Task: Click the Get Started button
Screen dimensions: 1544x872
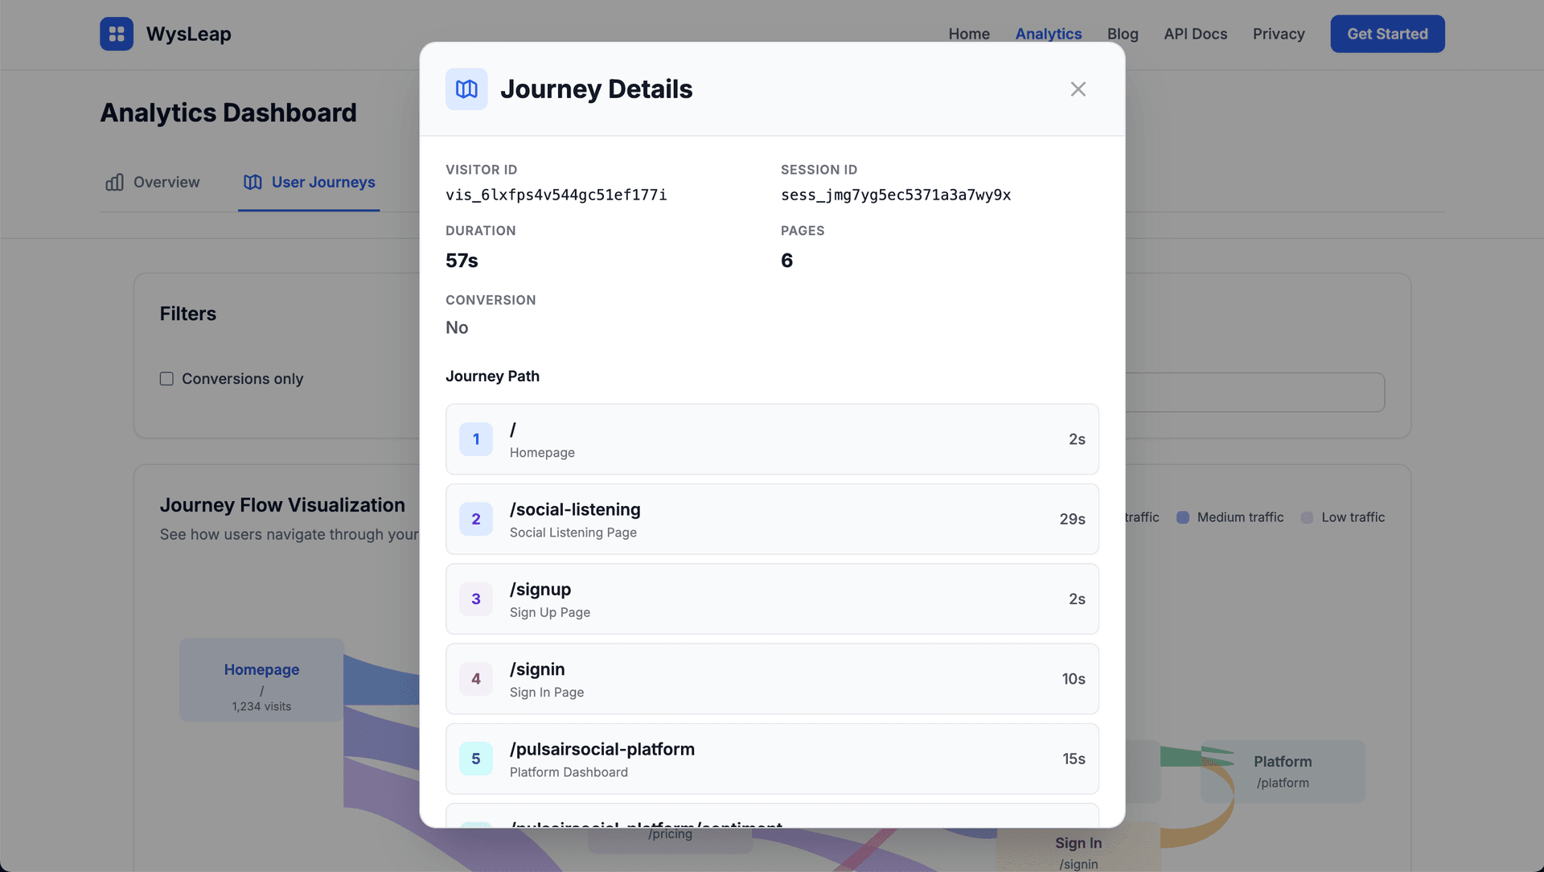Action: tap(1387, 34)
